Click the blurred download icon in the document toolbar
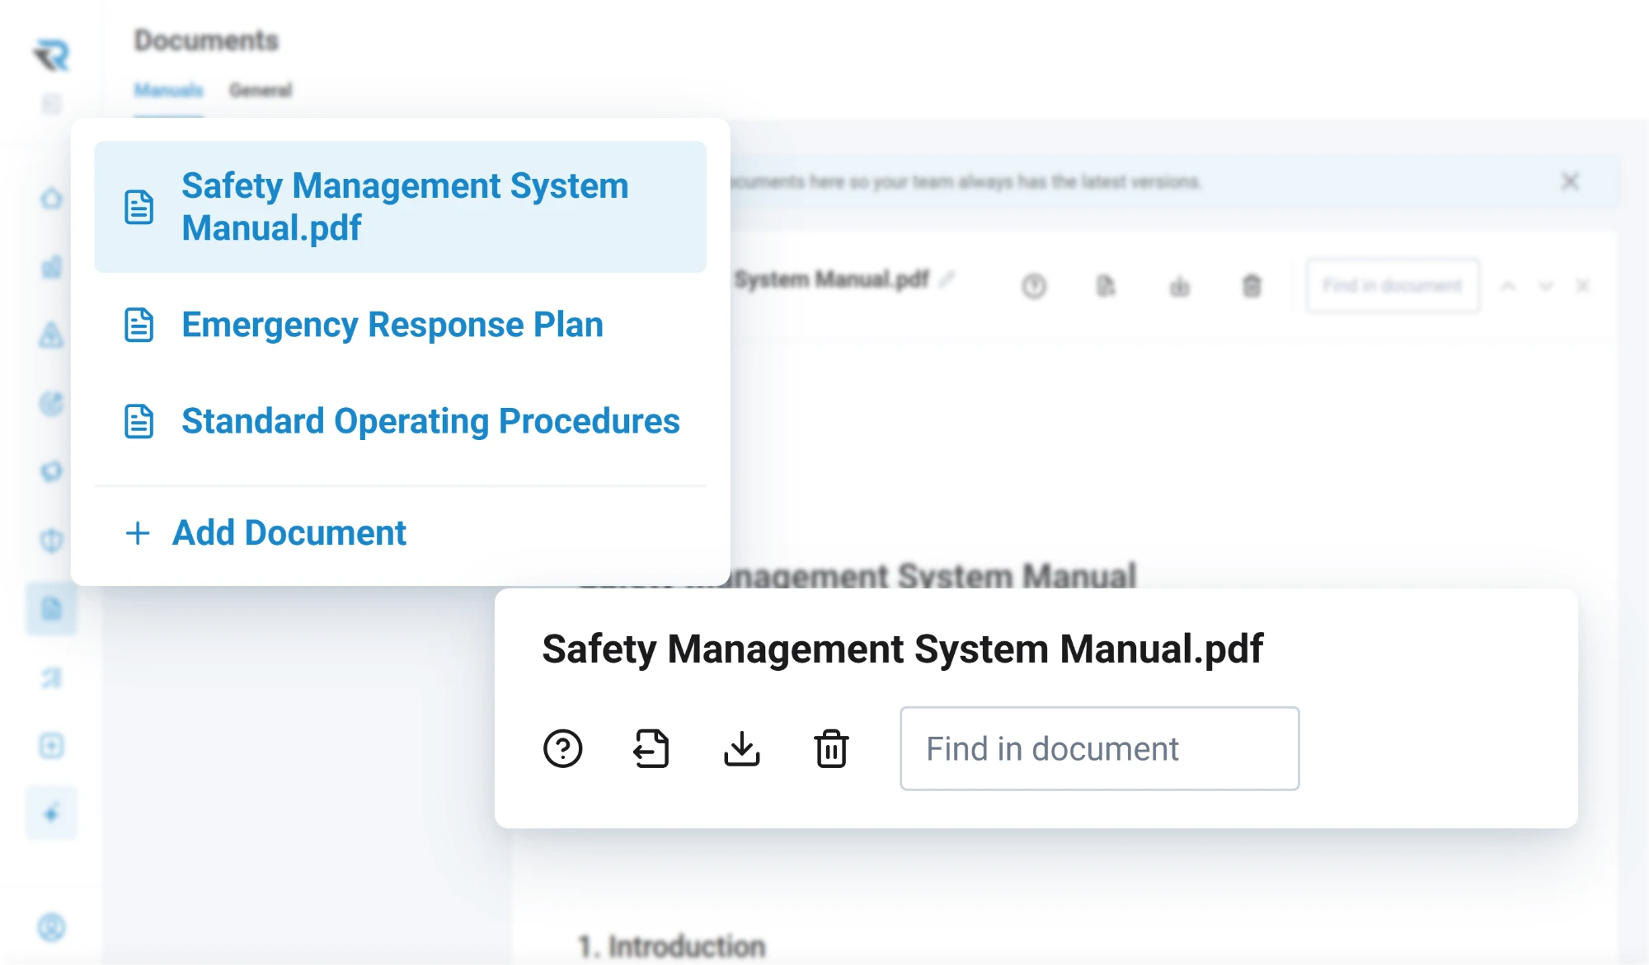Screen dimensions: 1649x965 [x=1180, y=286]
